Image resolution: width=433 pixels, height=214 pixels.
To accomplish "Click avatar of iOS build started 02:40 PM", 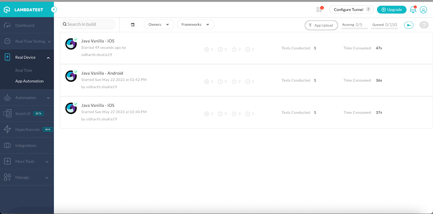I will 71,108.
